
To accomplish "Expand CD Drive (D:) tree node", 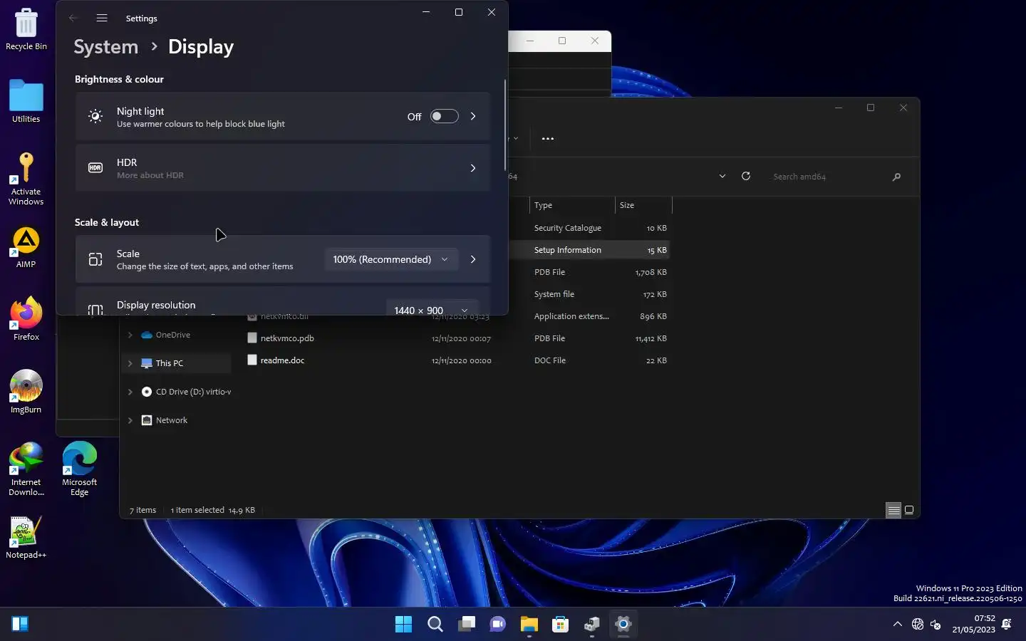I will click(x=130, y=392).
